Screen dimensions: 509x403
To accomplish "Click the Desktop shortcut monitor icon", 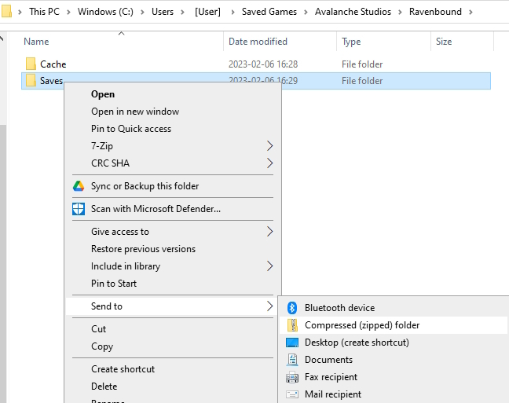I will [x=292, y=343].
